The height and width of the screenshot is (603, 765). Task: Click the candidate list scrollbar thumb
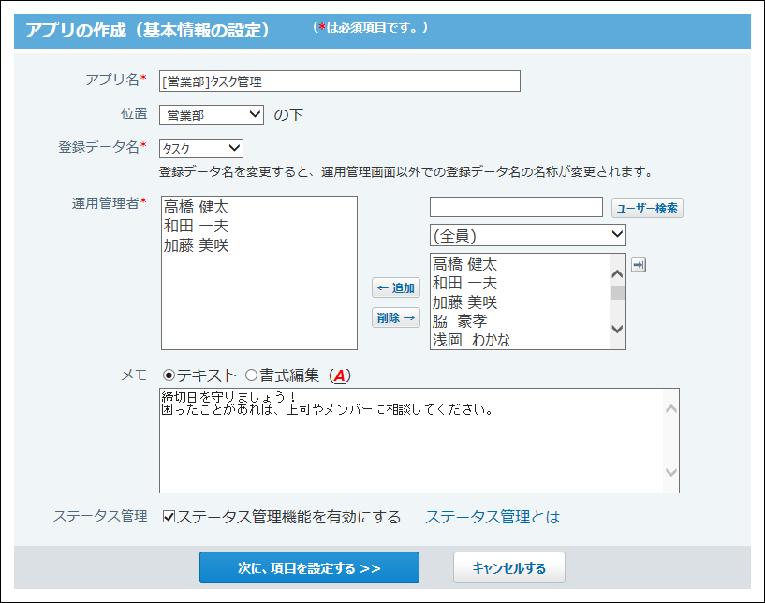[617, 293]
